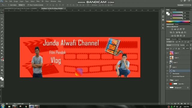This screenshot has height=108, width=192.
Task: Open the Color panel menu
Action: 191,10
